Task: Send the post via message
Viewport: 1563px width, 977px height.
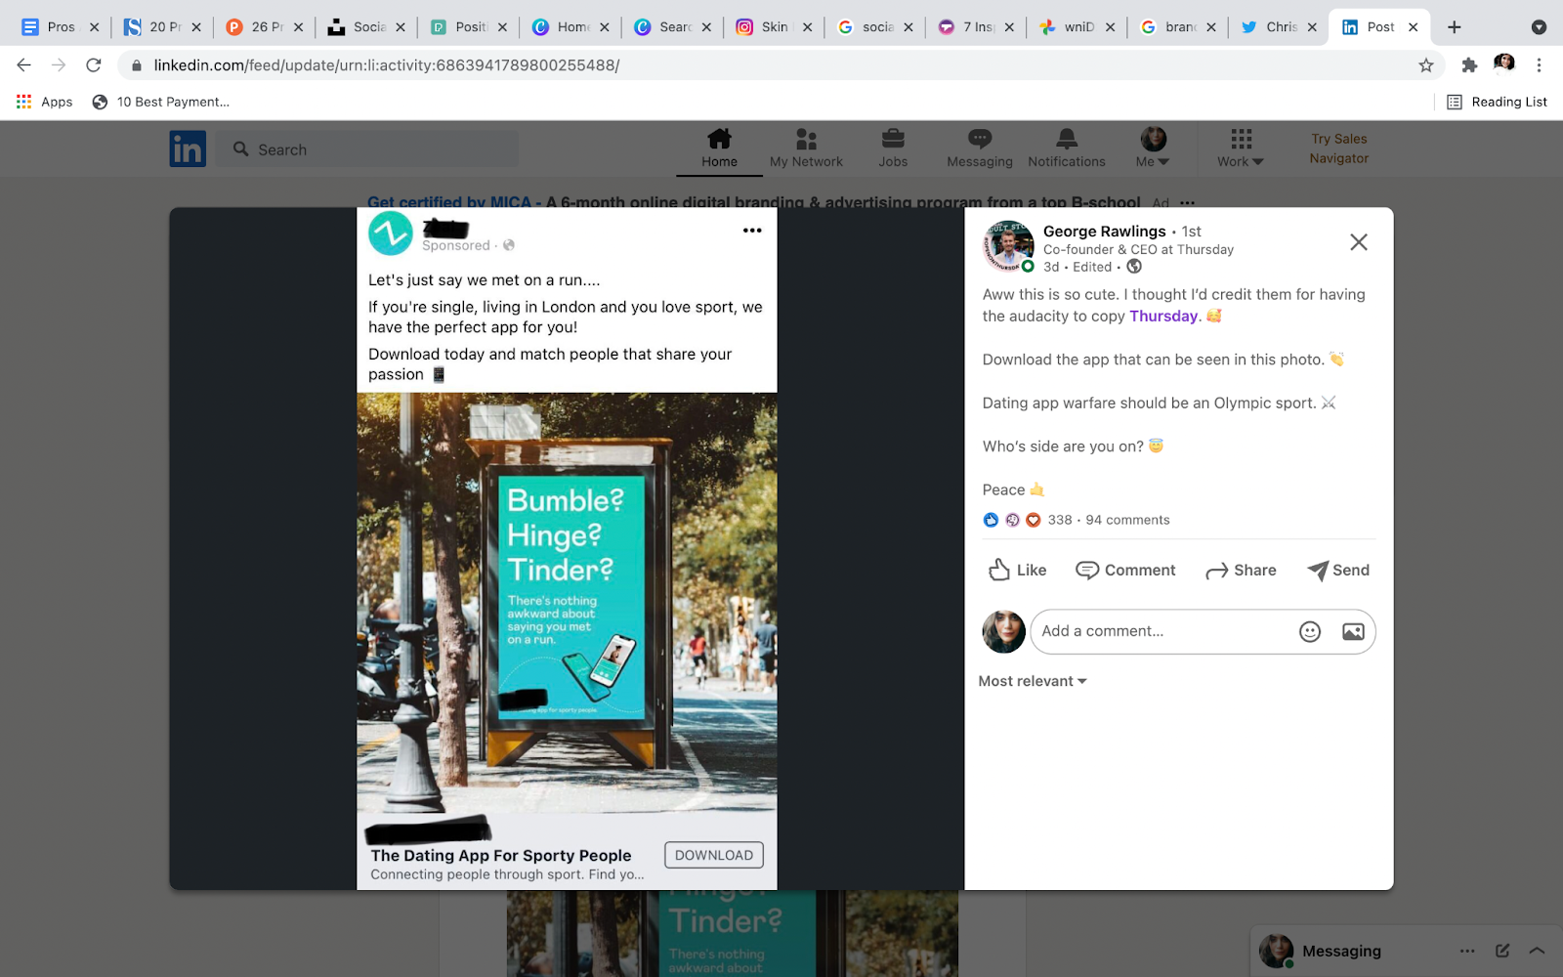Action: (x=1338, y=570)
